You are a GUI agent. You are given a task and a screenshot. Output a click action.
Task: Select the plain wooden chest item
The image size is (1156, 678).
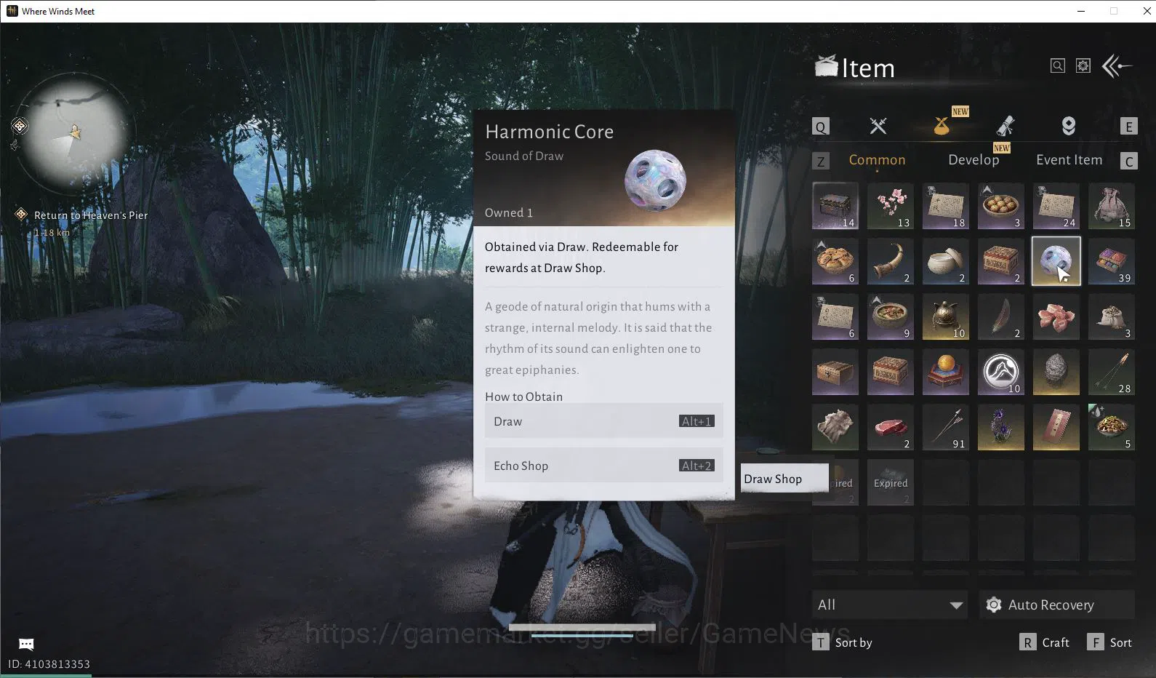[x=835, y=372]
